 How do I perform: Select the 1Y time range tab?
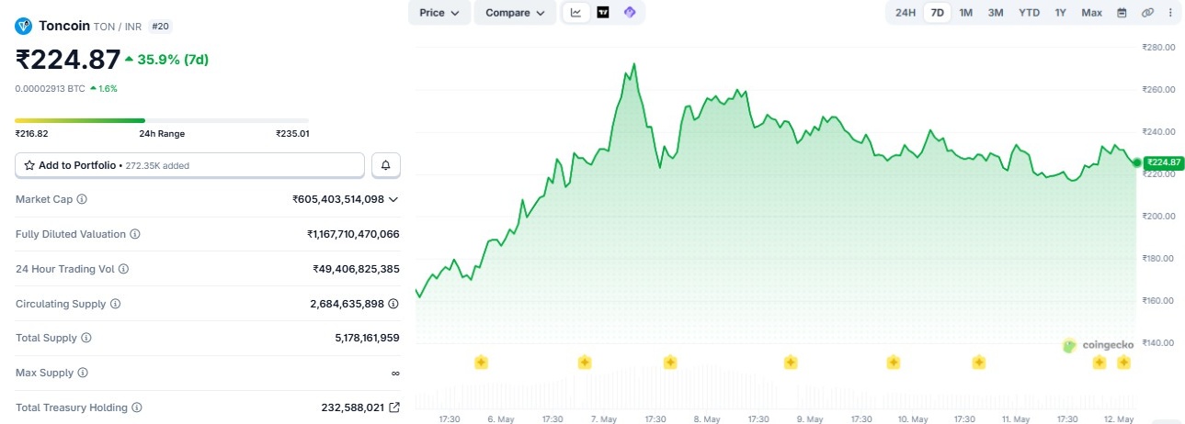1061,13
